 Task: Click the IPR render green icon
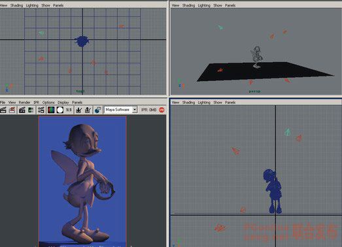coord(31,110)
